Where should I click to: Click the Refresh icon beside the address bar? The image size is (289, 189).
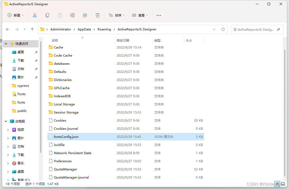223,29
